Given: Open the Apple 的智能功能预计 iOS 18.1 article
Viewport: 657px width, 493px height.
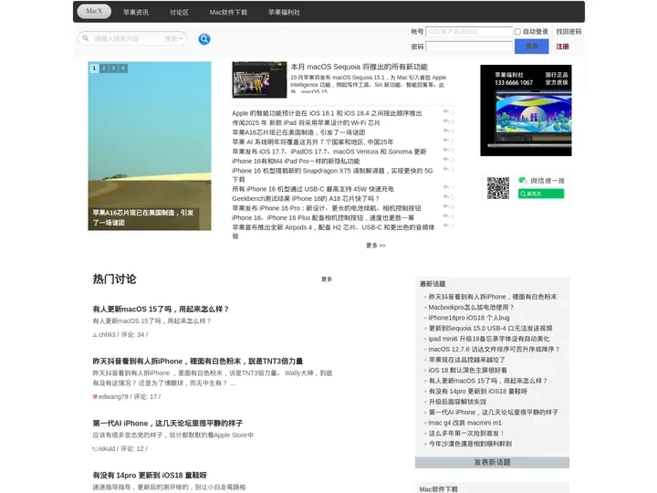Looking at the screenshot, I should tap(327, 113).
